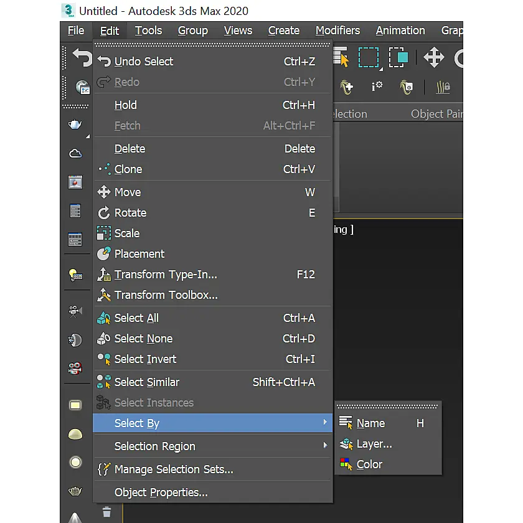
Task: Activate the Select and Move toolbar icon
Action: click(433, 58)
